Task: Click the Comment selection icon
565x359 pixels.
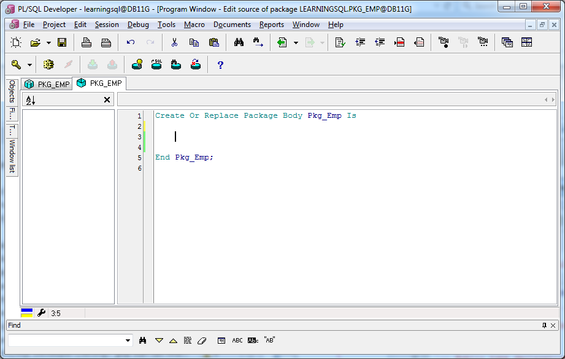Action: point(399,42)
